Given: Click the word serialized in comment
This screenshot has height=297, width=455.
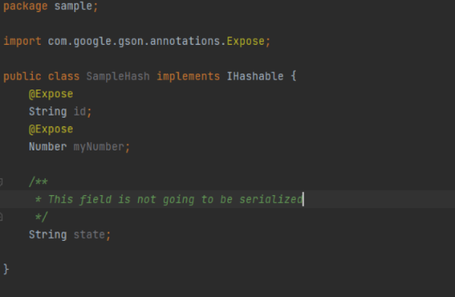Looking at the screenshot, I should point(271,200).
